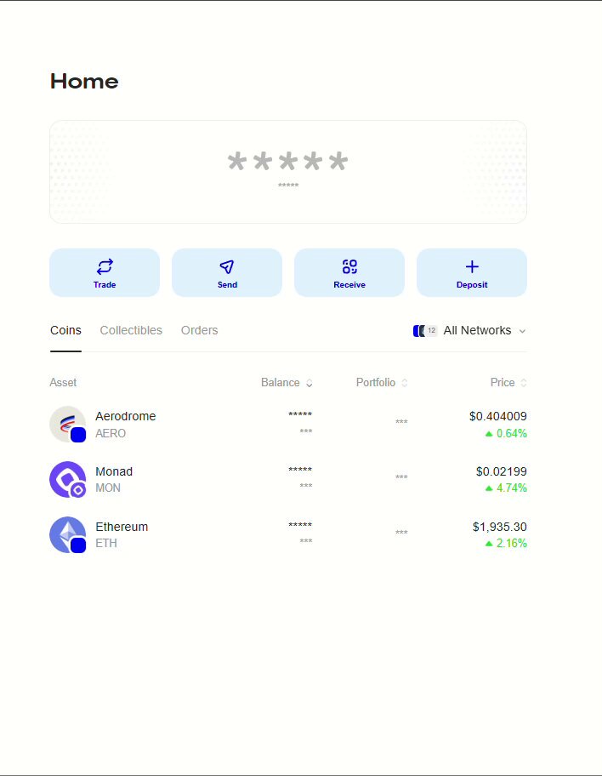This screenshot has height=776, width=602.
Task: Sort by Price column arrows
Action: tap(524, 383)
